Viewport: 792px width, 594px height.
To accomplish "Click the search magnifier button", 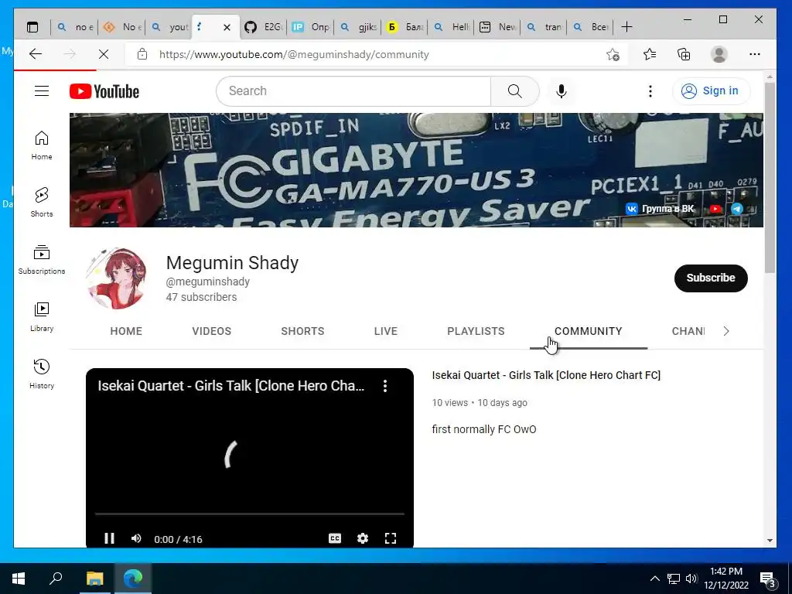I will 514,91.
